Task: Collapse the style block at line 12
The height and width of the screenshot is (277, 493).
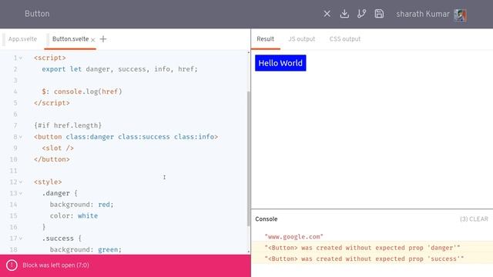Action: click(x=21, y=182)
